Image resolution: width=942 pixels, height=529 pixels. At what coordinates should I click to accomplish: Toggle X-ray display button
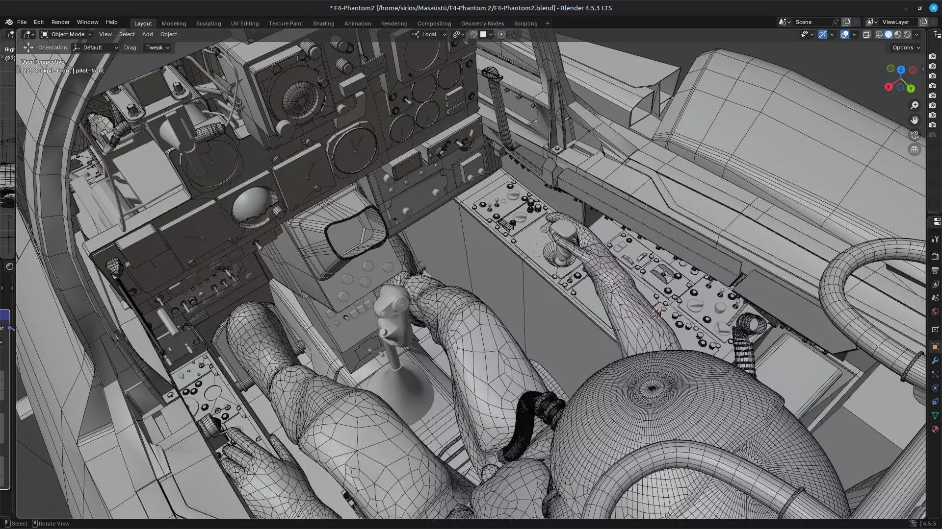coord(867,34)
